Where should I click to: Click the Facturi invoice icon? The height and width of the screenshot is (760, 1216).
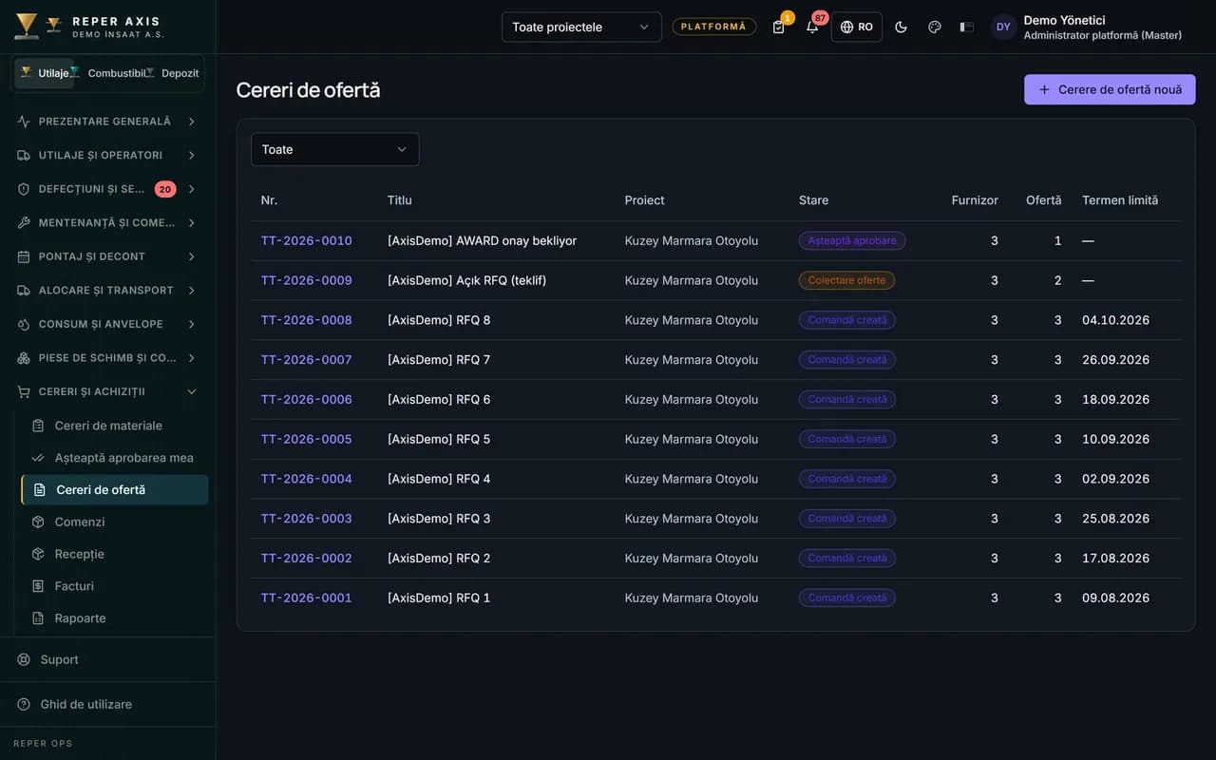point(38,586)
